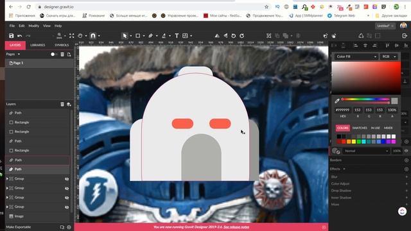Choose the yellow color swatch
Viewport: 411px width, 231px height.
(x=354, y=142)
